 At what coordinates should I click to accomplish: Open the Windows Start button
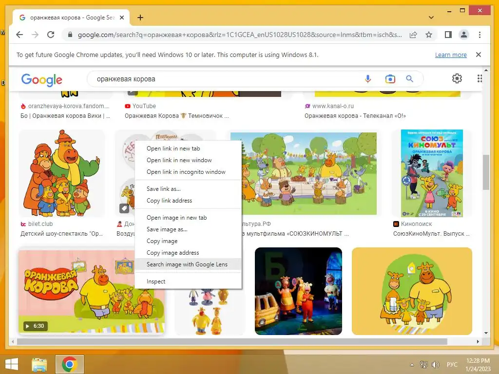pos(12,364)
